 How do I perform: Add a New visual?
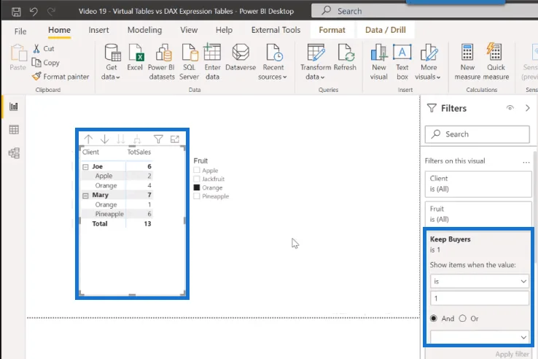click(379, 62)
